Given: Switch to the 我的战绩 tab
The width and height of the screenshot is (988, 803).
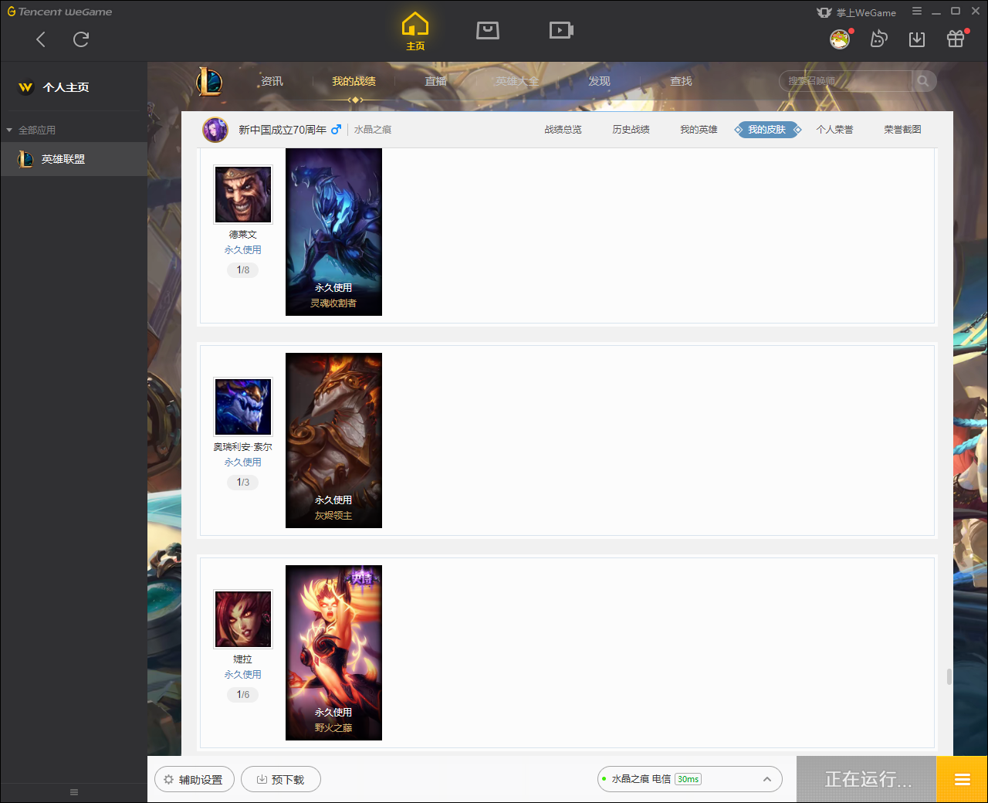Looking at the screenshot, I should click(354, 81).
